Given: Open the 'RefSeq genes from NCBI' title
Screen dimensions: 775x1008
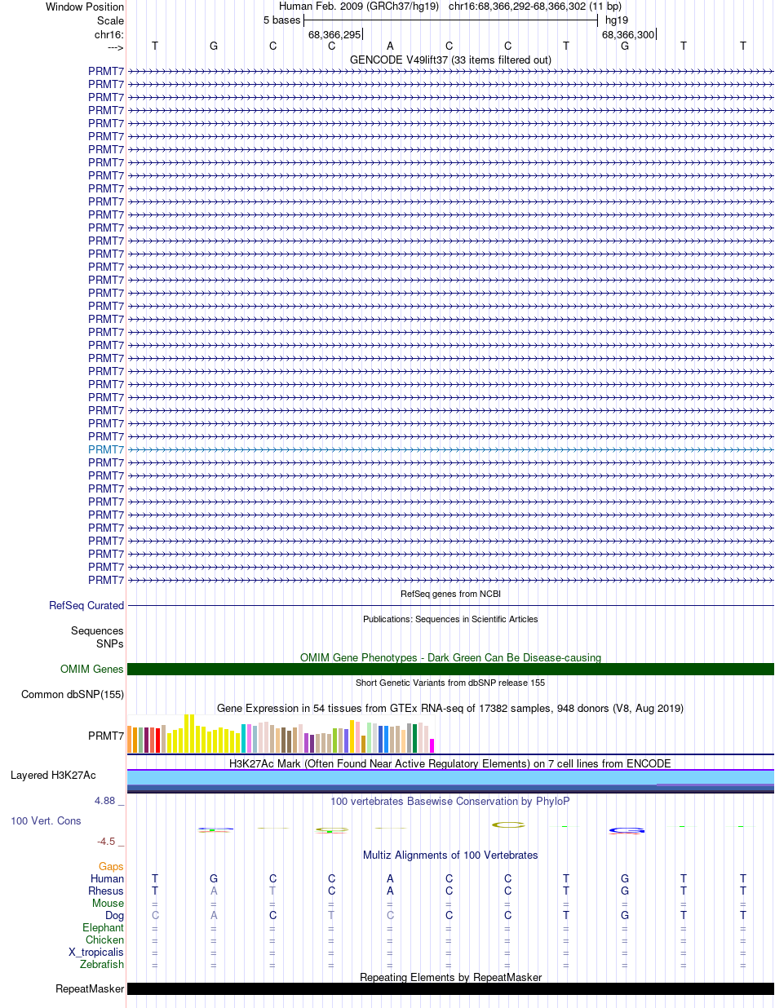Looking at the screenshot, I should 450,594.
